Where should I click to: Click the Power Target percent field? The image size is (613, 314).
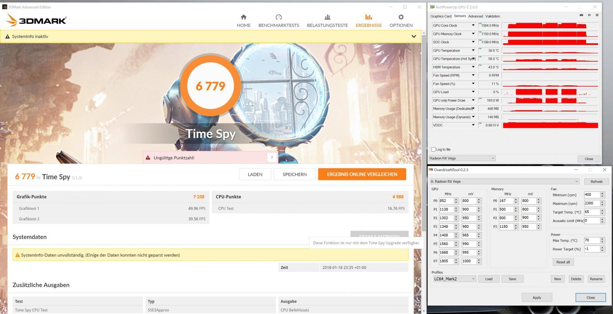[x=592, y=249]
